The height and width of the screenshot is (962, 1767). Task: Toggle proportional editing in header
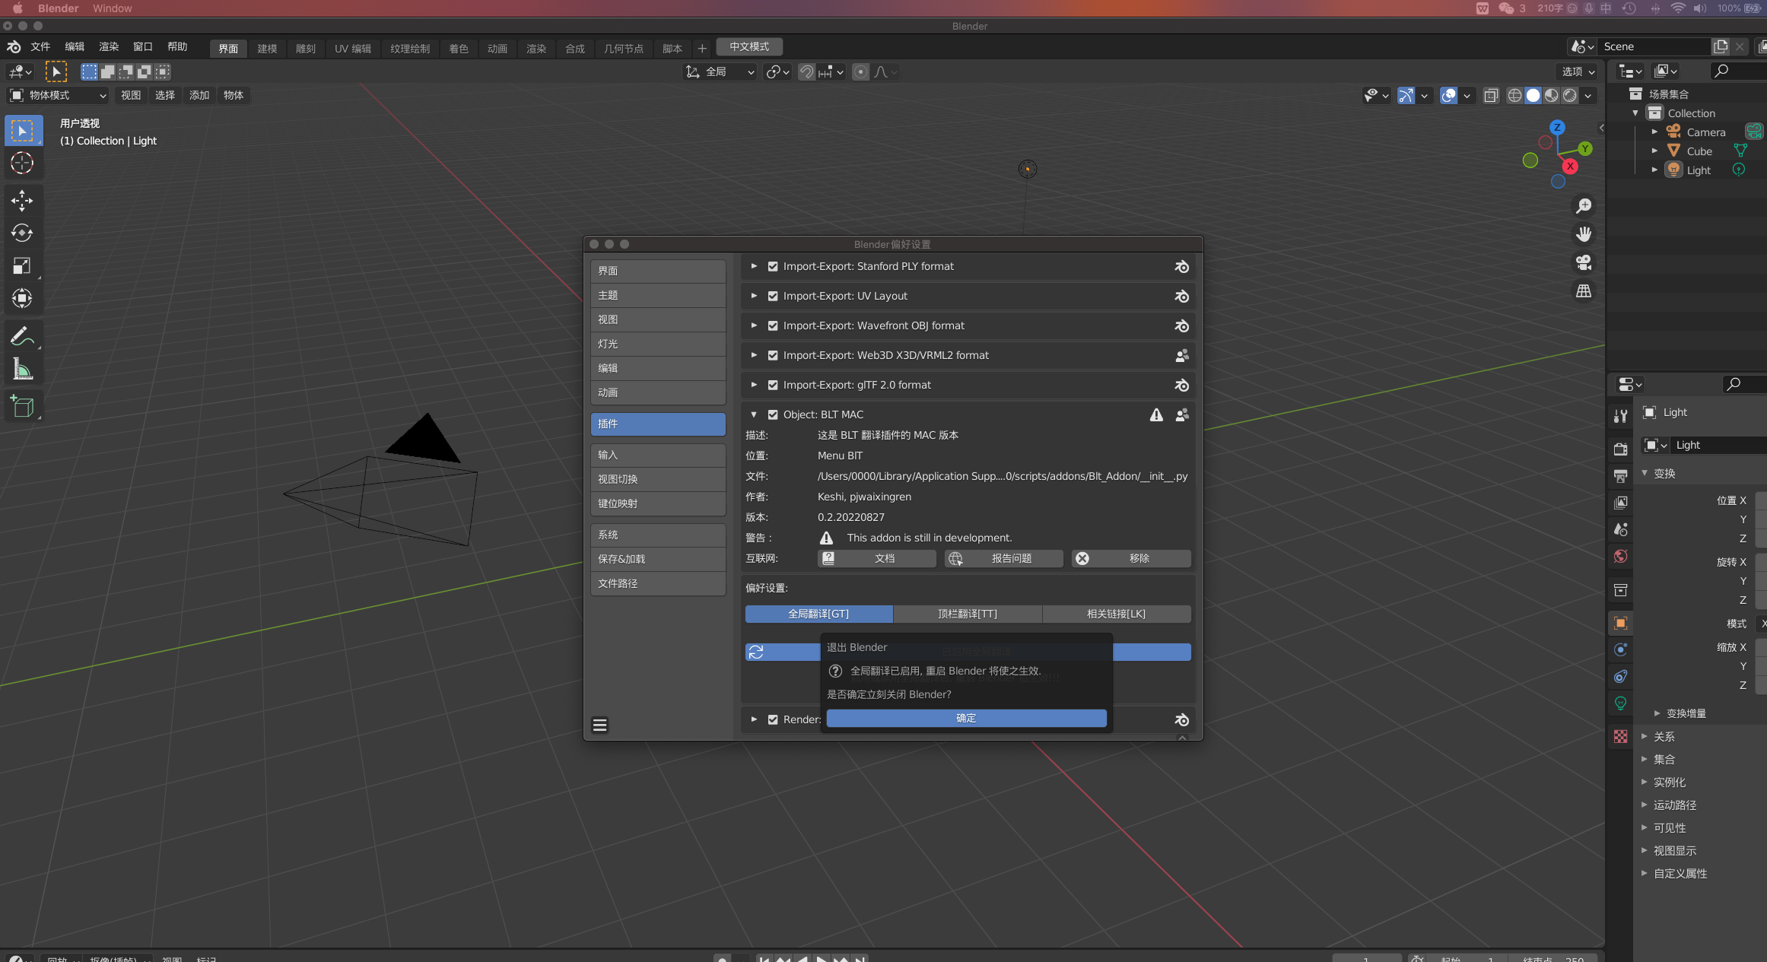860,71
